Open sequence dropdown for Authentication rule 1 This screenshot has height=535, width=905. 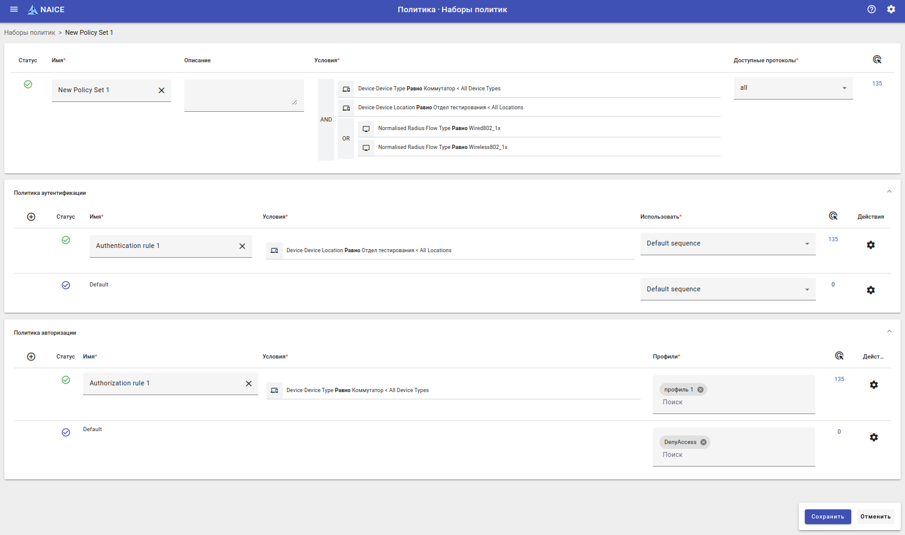point(727,244)
